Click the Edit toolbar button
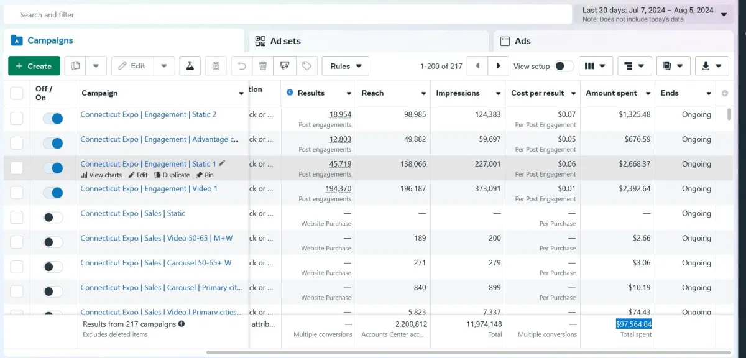Image resolution: width=746 pixels, height=358 pixels. [x=132, y=66]
